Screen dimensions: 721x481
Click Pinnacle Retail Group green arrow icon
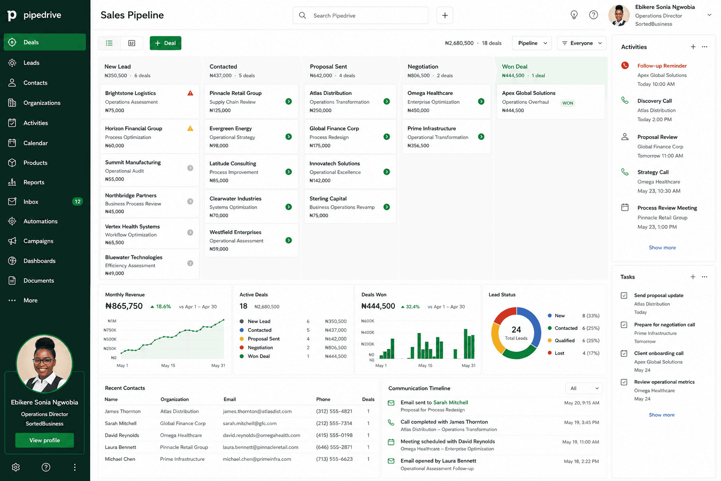289,101
